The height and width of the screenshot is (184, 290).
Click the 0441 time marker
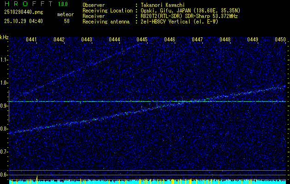pyautogui.click(x=31, y=40)
